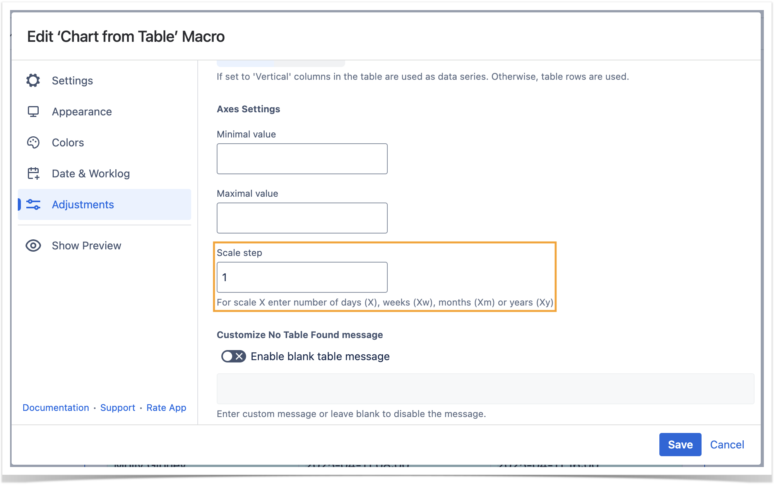Open Date & Worklog section
The height and width of the screenshot is (486, 777).
coord(91,173)
